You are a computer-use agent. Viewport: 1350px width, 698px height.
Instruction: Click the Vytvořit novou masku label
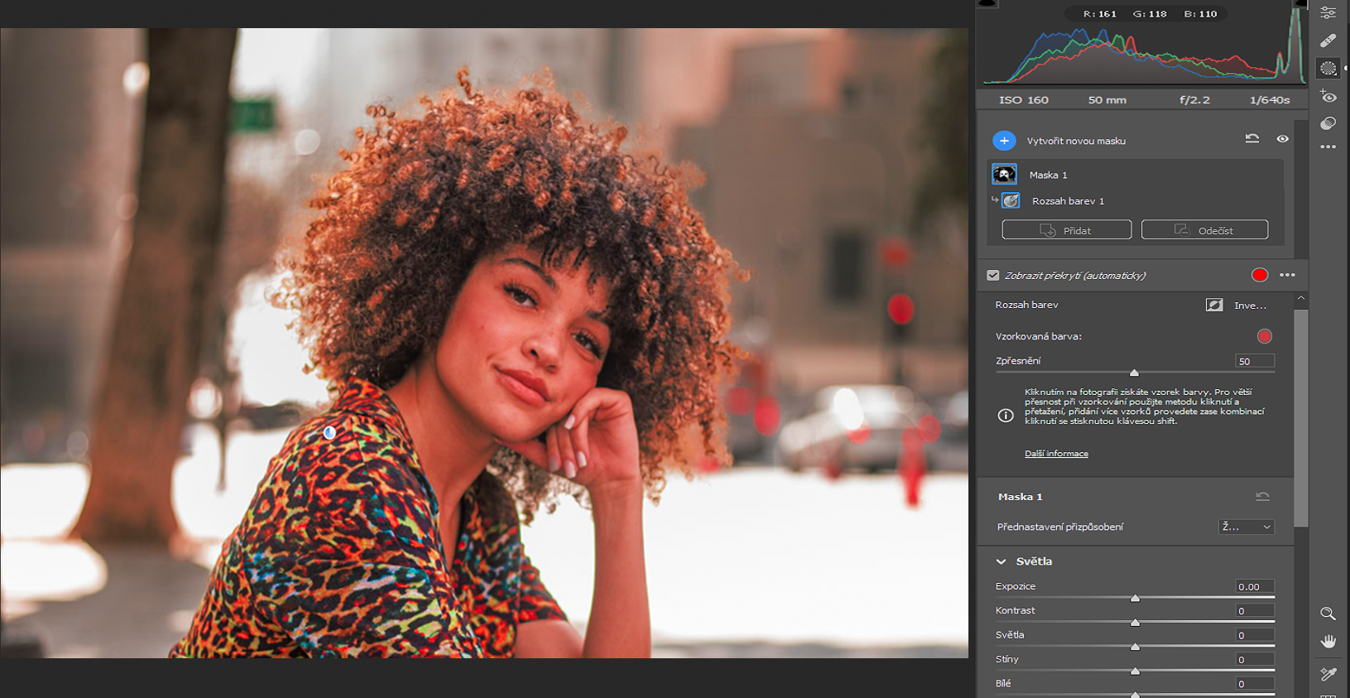[1076, 141]
